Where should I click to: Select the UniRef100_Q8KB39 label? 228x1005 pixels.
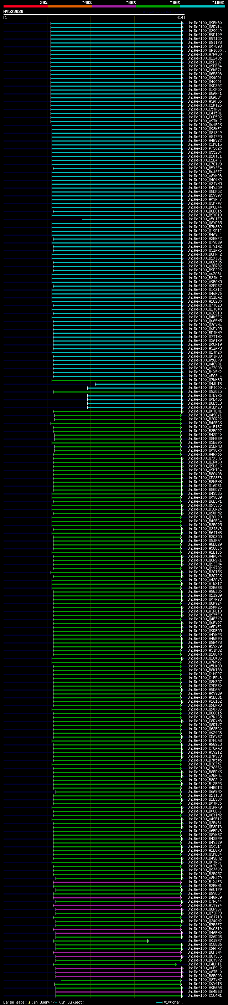pos(204,439)
